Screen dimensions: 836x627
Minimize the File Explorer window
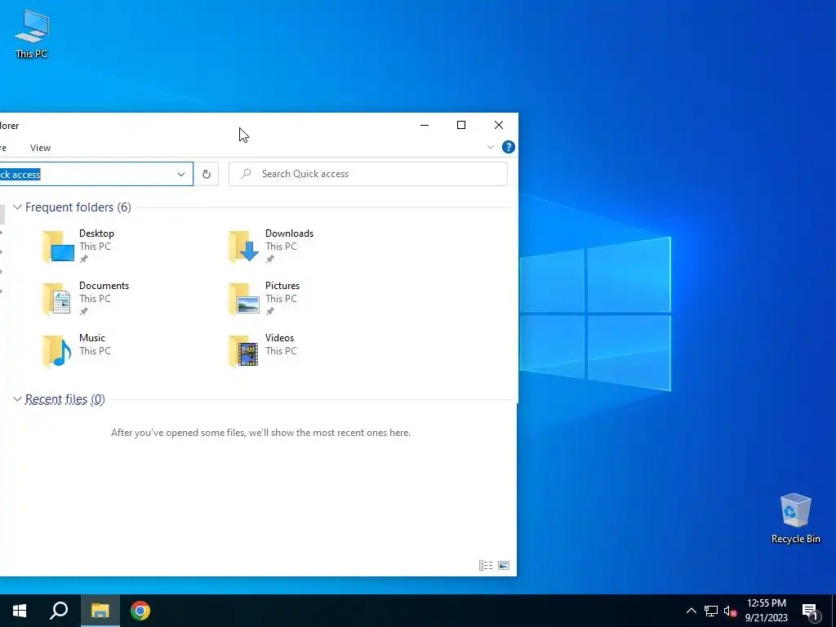[425, 125]
